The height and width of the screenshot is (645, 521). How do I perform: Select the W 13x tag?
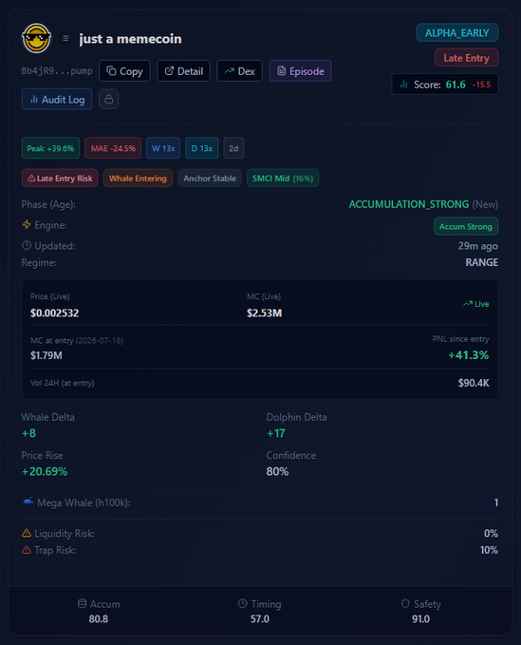pos(163,148)
